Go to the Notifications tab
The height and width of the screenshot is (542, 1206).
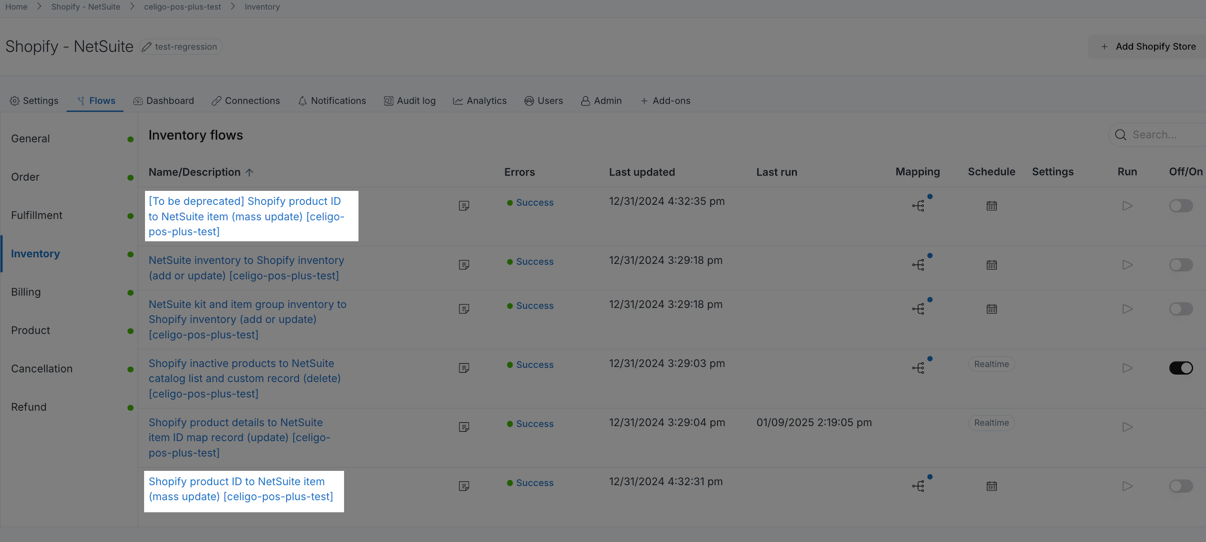[332, 101]
